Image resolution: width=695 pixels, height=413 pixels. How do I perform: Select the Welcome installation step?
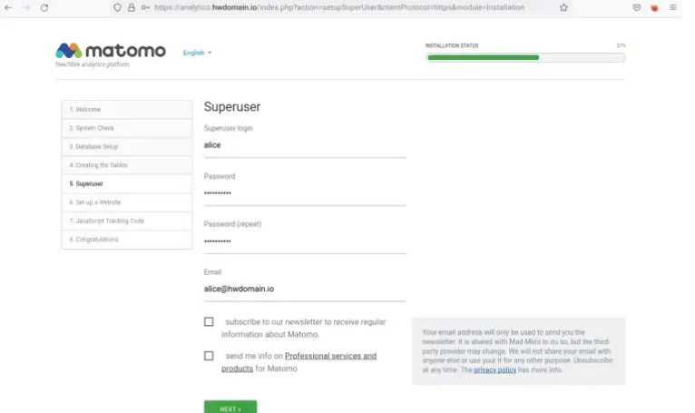(x=127, y=110)
